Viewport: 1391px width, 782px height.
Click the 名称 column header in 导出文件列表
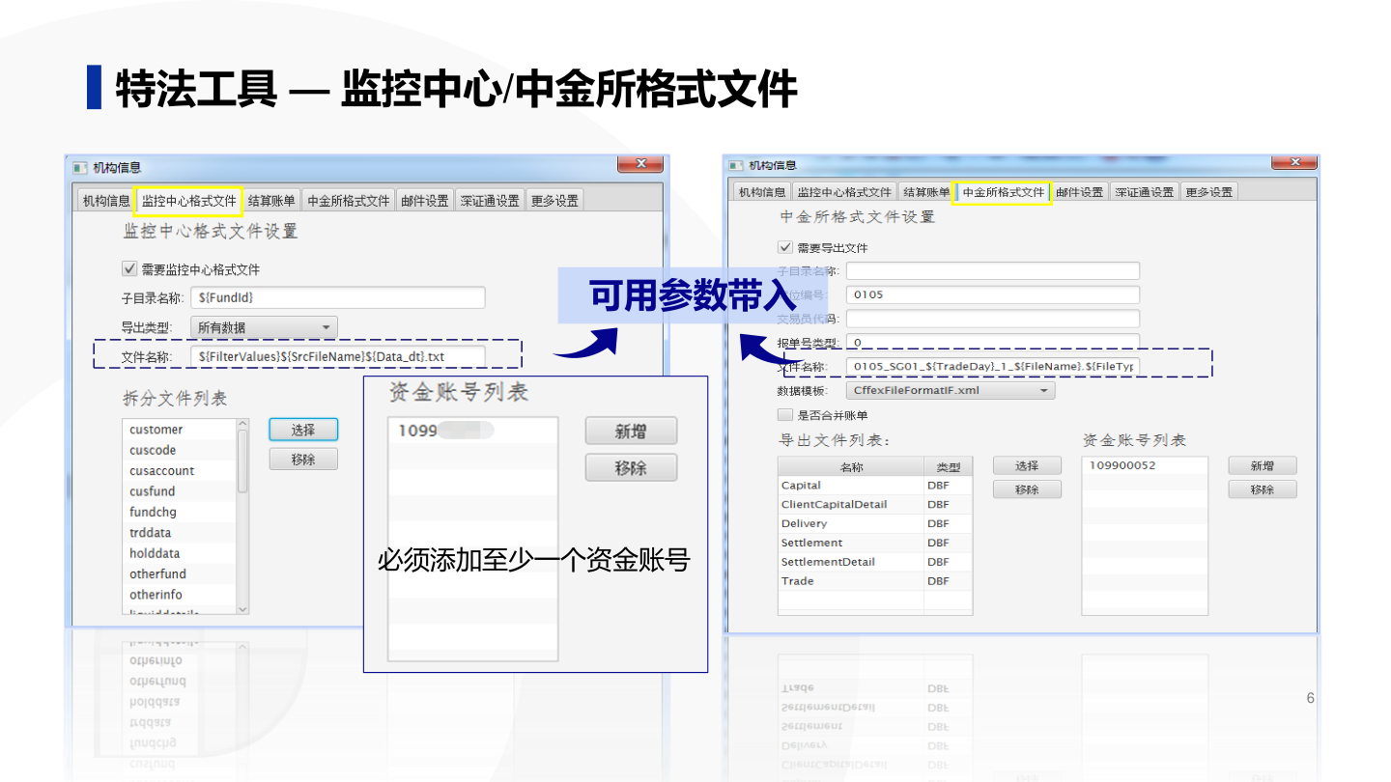click(851, 467)
